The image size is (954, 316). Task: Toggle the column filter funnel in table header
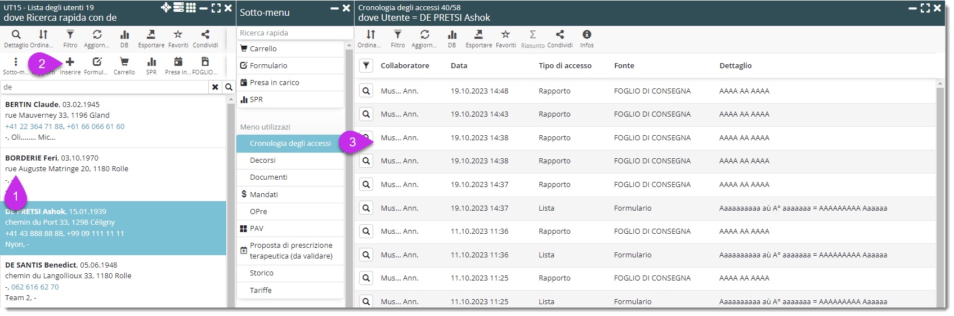366,66
